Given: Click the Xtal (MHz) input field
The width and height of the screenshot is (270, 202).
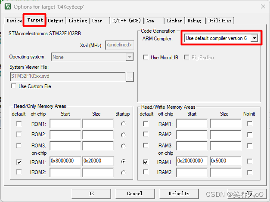Looking at the screenshot, I should (x=119, y=45).
